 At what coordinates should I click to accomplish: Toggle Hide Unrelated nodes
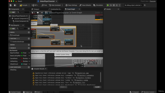pyautogui.click(x=55, y=5)
